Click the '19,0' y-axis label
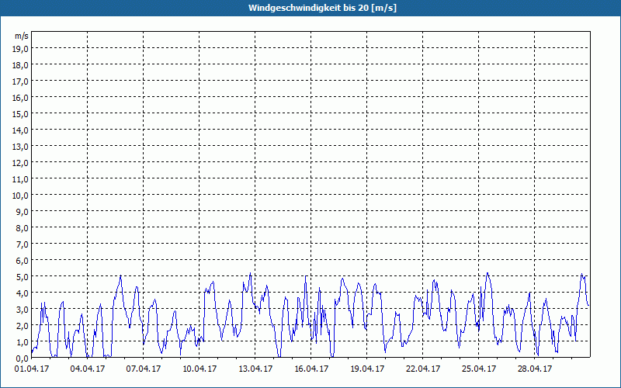 coord(21,48)
